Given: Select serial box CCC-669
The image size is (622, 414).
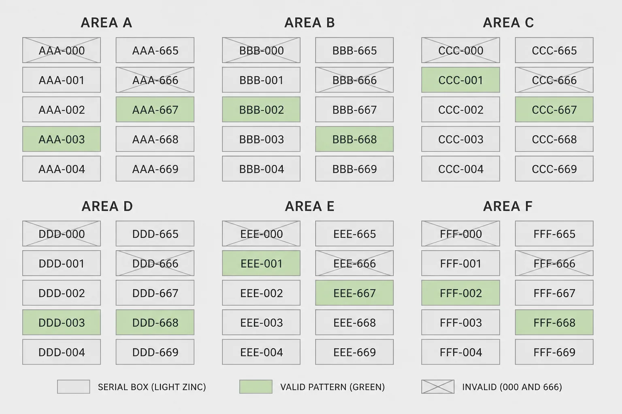Looking at the screenshot, I should [x=554, y=169].
